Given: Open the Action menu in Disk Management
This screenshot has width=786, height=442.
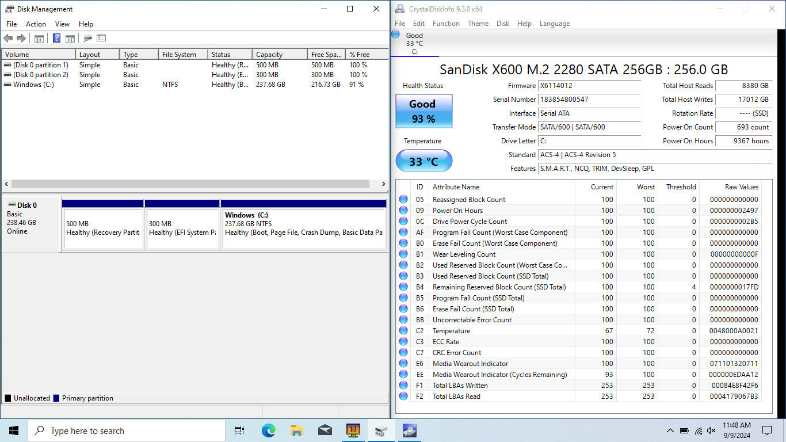Looking at the screenshot, I should click(x=36, y=24).
